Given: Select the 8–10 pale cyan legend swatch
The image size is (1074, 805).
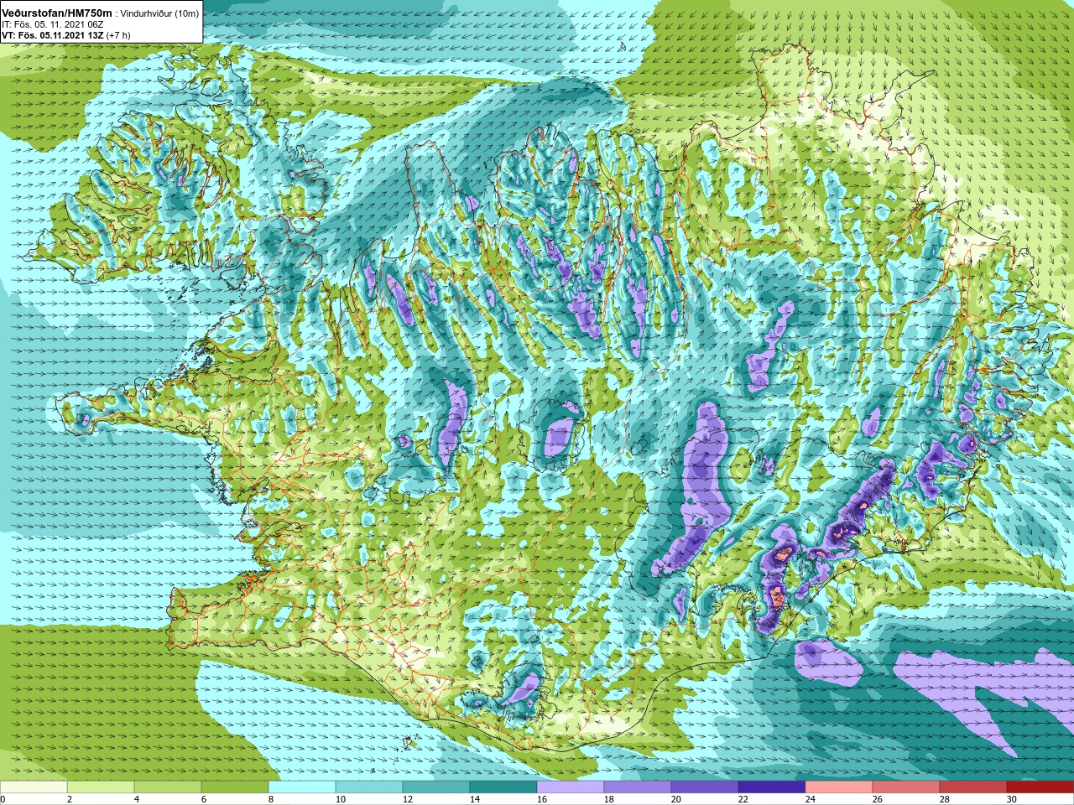Looking at the screenshot, I should click(302, 787).
